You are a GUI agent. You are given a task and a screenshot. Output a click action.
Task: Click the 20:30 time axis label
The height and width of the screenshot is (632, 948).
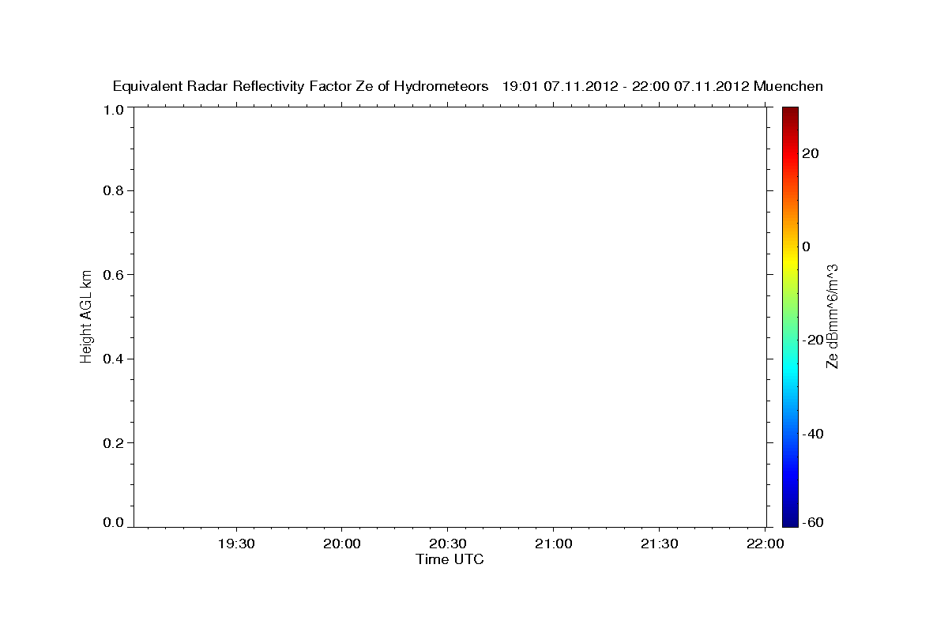point(448,544)
